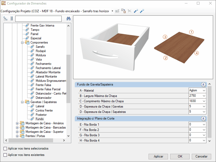216x162 pixels.
Task: Expand Montagem de Caixa - Bancadas node
Action: point(17,127)
